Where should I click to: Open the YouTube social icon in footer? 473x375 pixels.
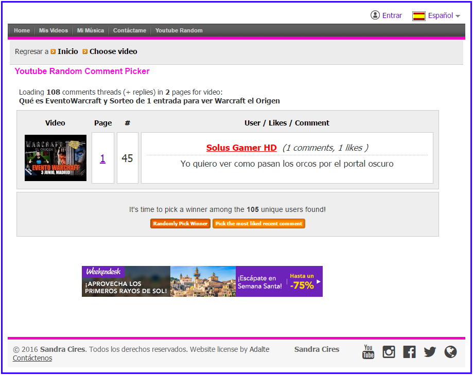point(368,352)
